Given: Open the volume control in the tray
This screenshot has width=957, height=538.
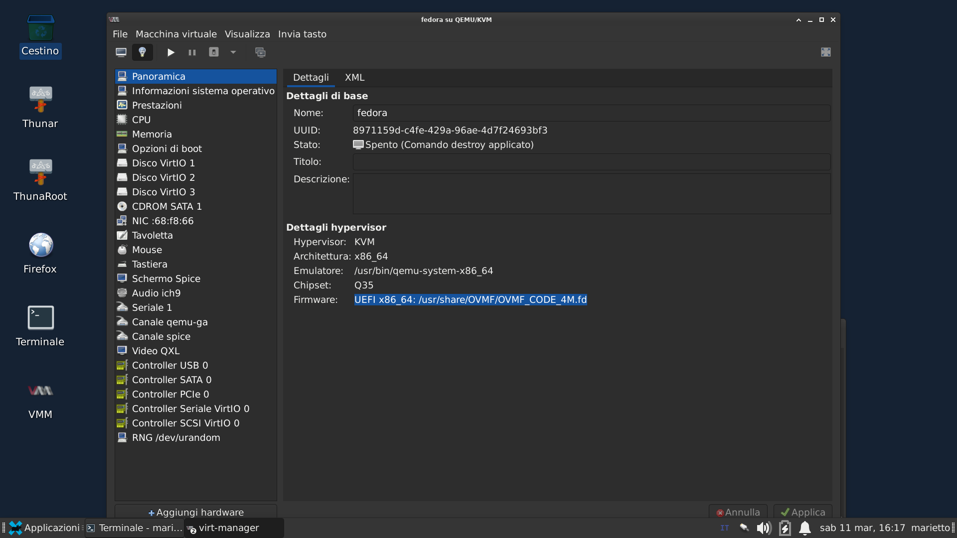Looking at the screenshot, I should 764,528.
